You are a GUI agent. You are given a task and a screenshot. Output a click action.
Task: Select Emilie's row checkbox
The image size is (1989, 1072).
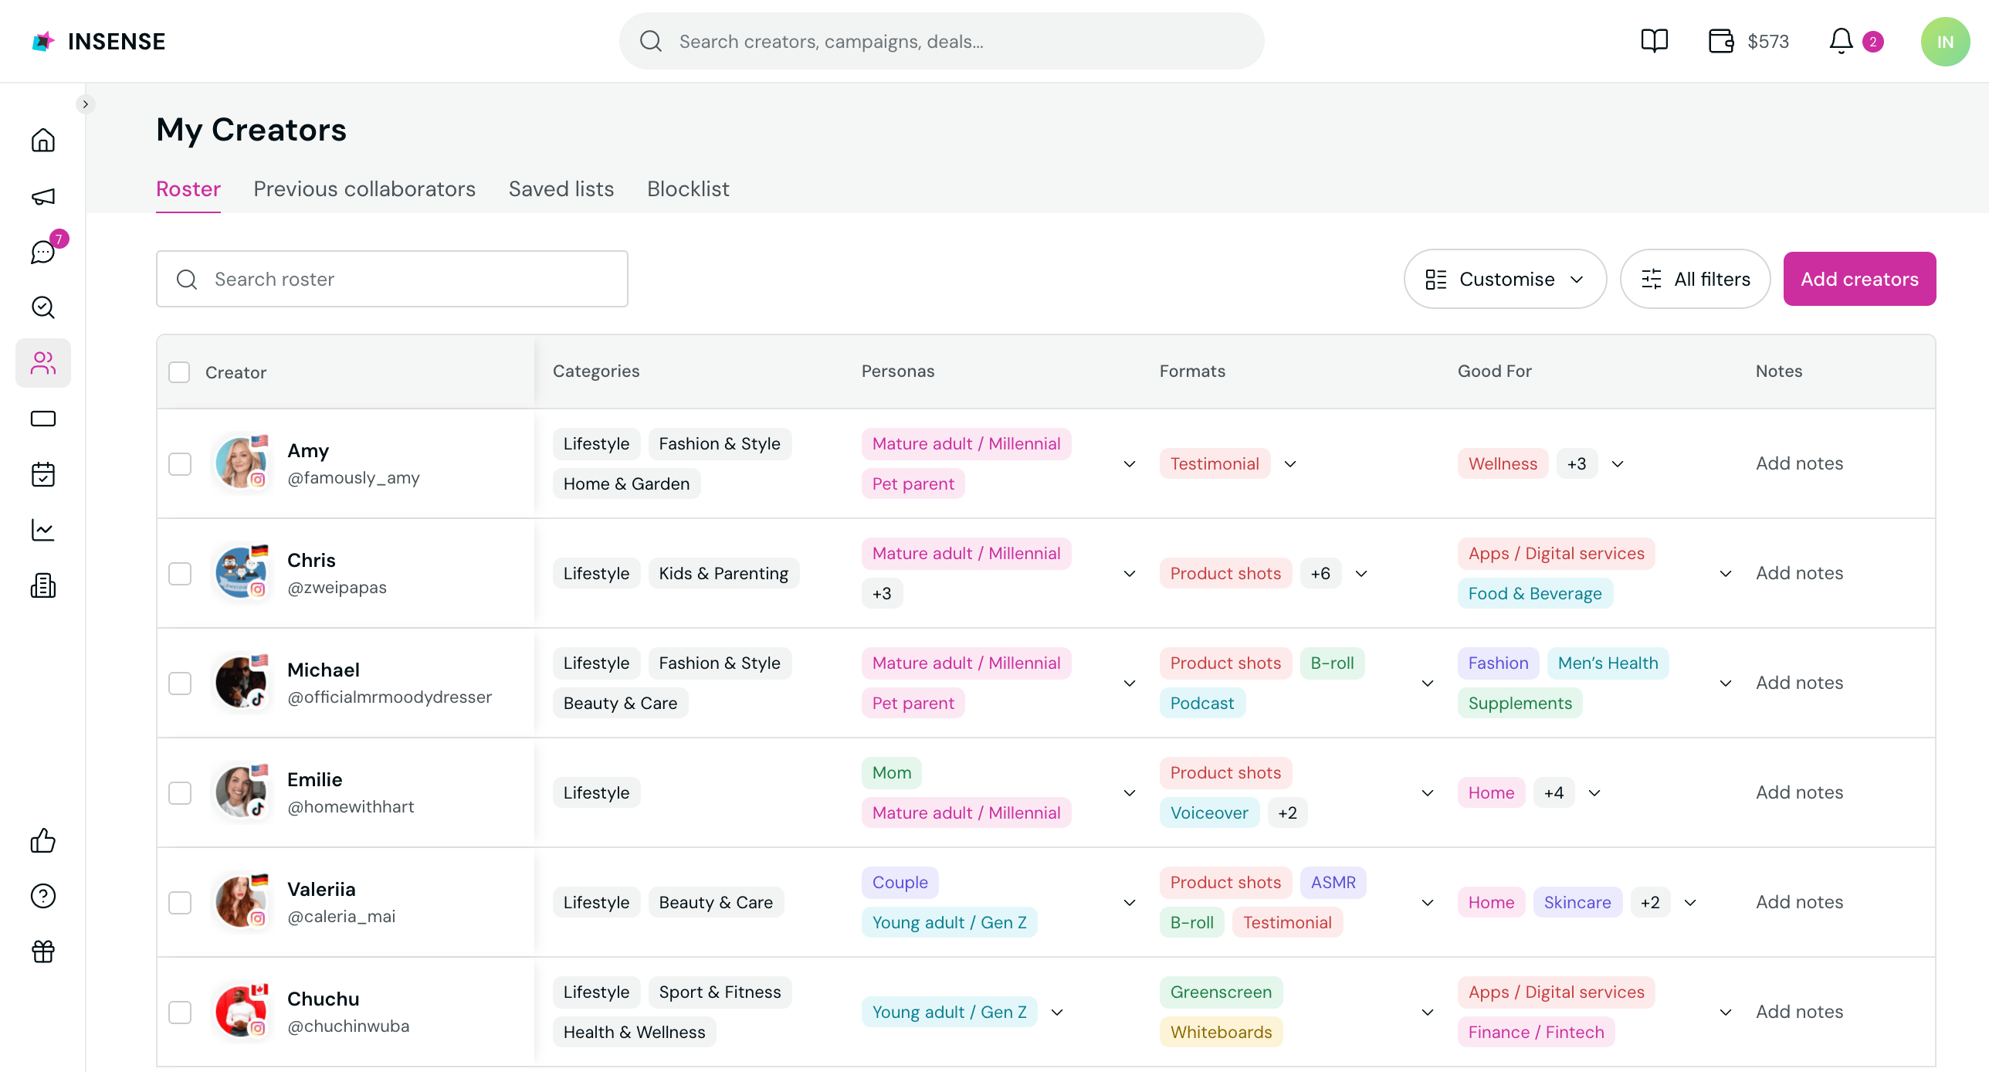(180, 793)
